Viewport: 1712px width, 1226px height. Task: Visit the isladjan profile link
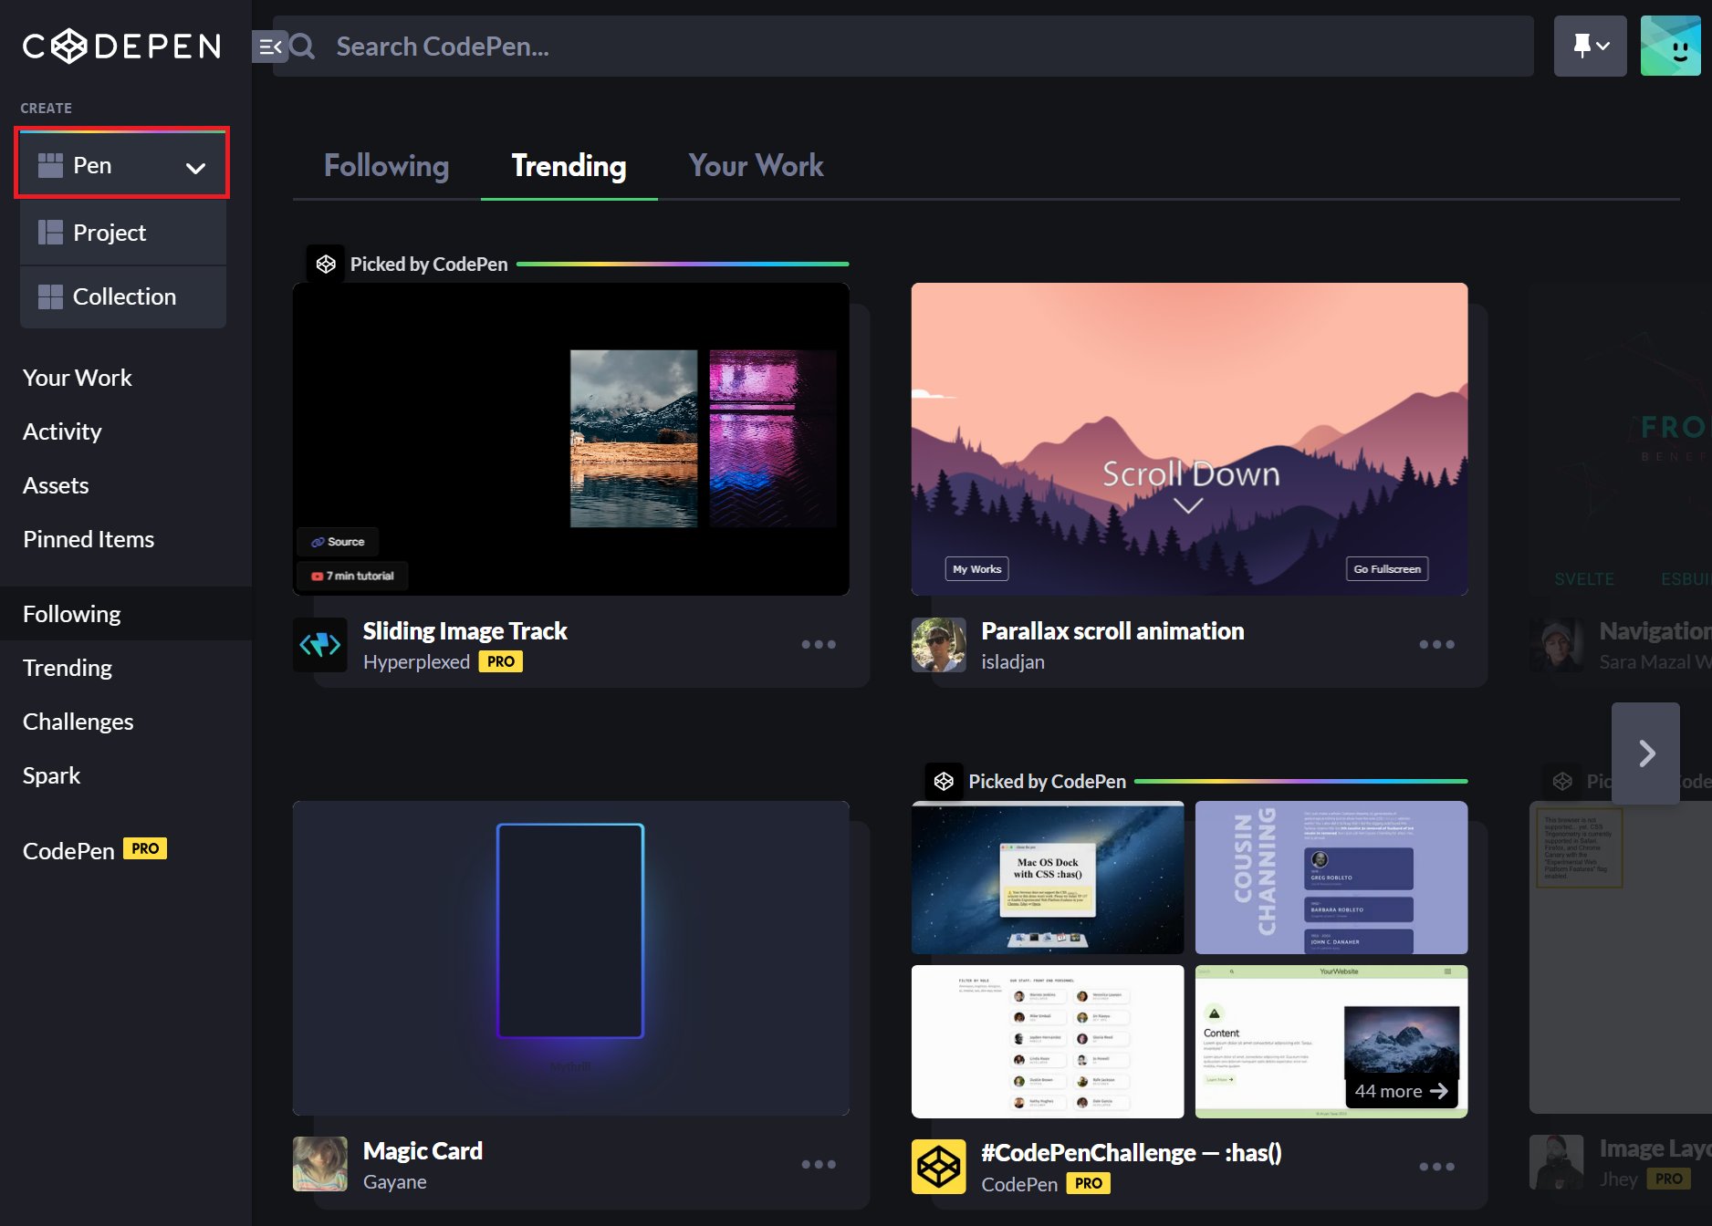[1013, 662]
